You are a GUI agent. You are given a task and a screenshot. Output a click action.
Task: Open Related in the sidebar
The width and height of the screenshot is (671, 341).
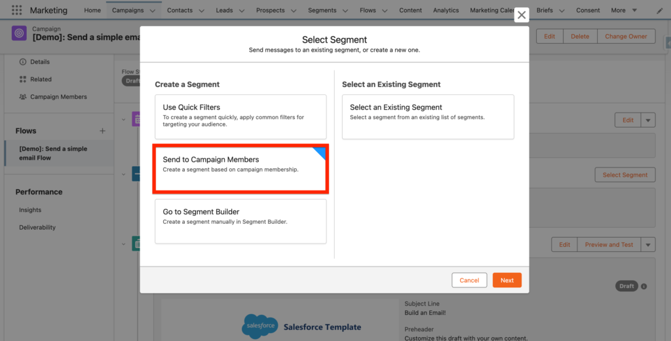(41, 79)
